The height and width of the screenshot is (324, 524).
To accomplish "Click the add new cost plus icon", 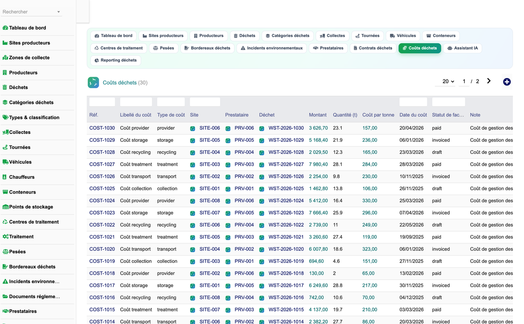I will tap(507, 82).
